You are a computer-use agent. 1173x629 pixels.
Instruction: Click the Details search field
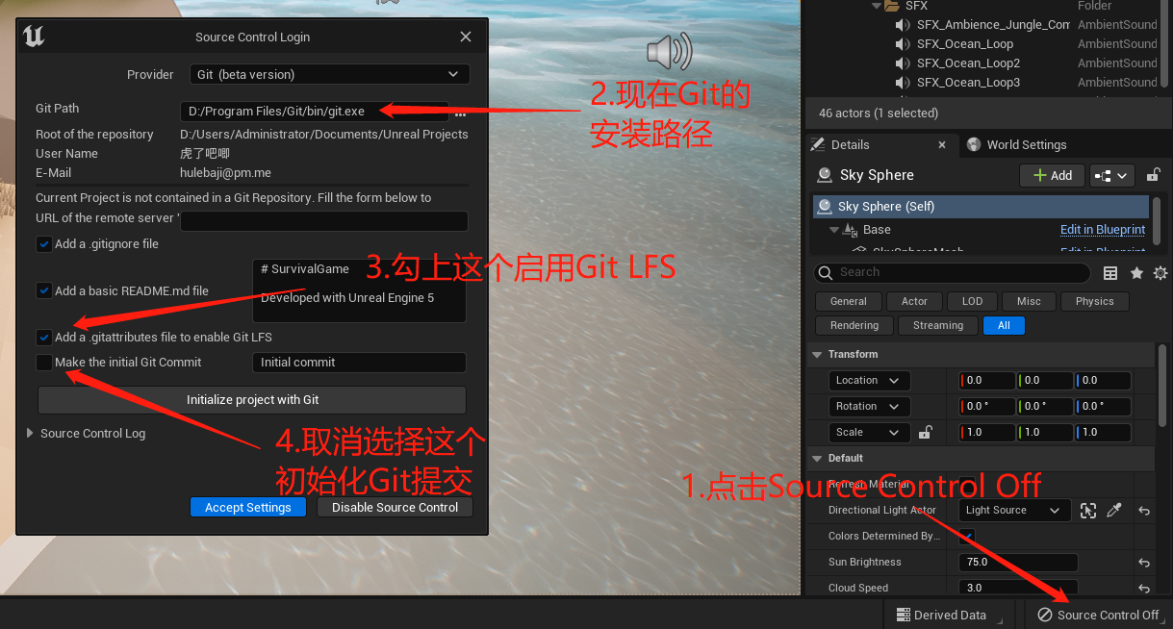pos(953,273)
